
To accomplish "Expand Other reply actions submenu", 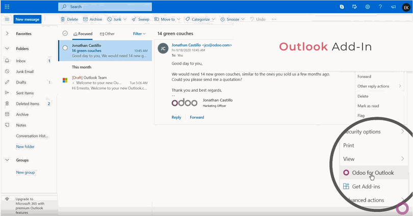I will [x=379, y=86].
